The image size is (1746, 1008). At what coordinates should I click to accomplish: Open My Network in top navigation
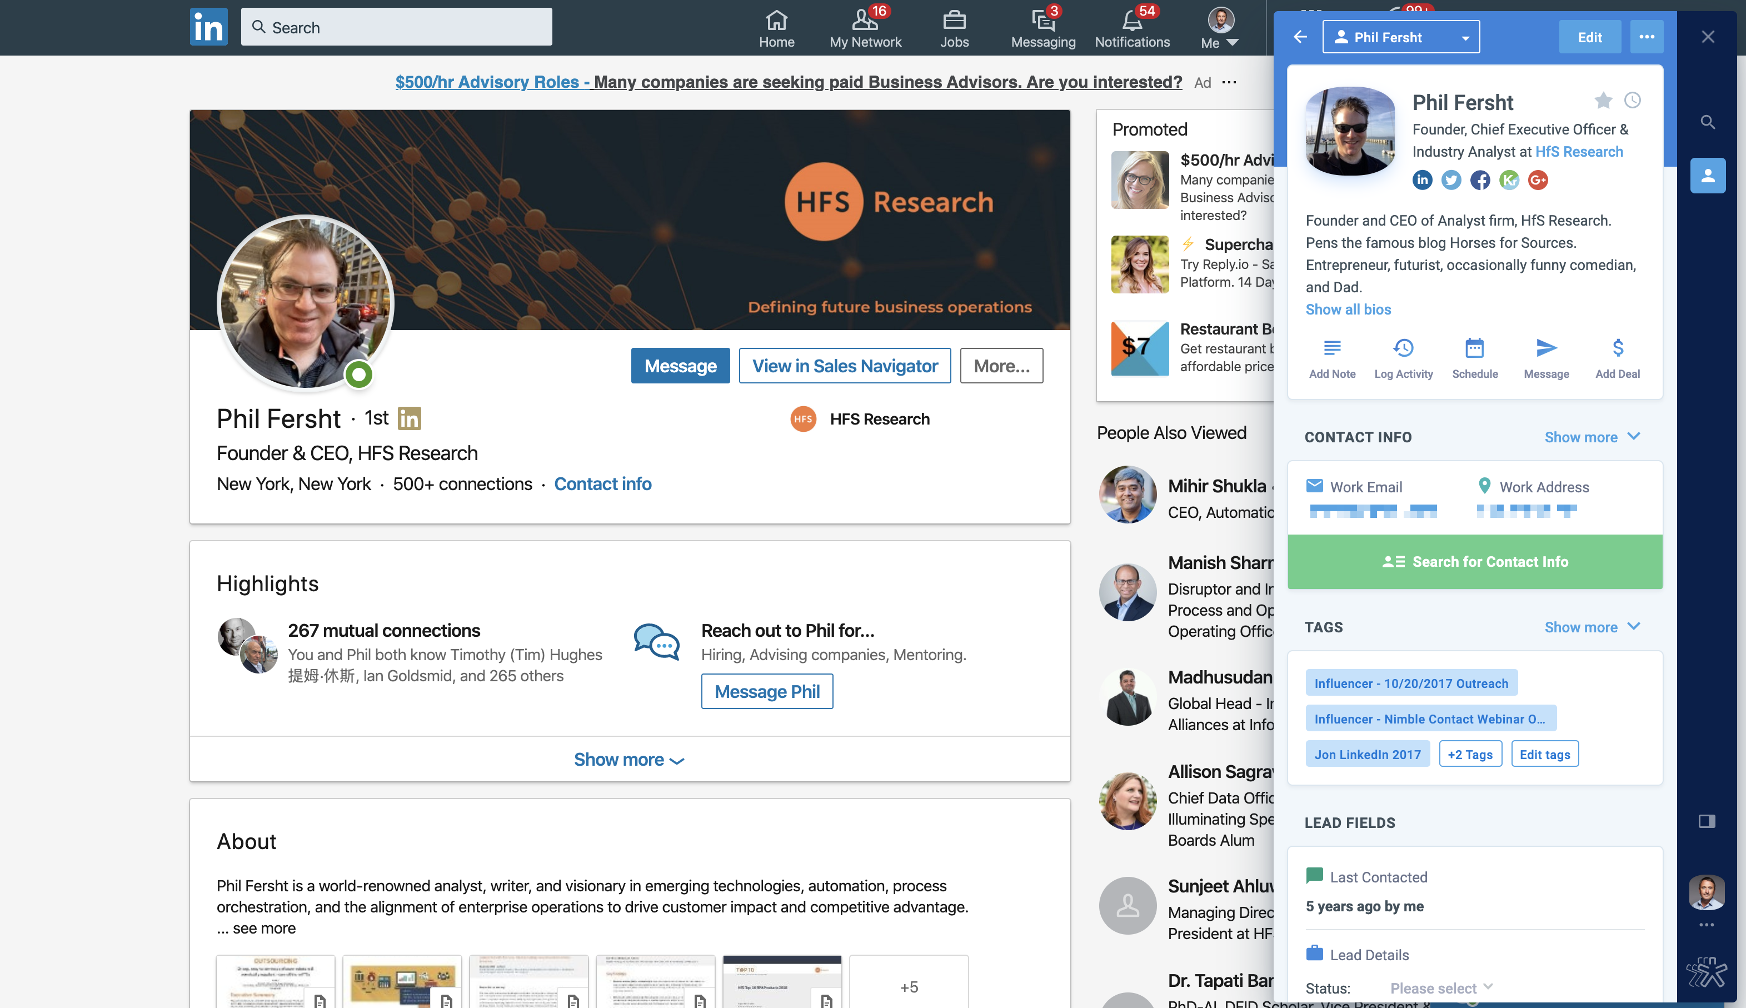tap(865, 28)
